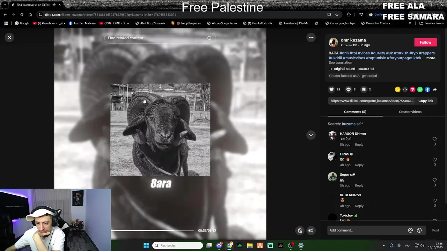Open more share options arrow
The height and width of the screenshot is (251, 447).
[435, 90]
